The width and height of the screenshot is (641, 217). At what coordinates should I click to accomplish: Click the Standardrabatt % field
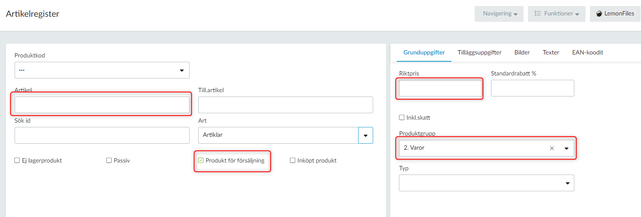click(x=533, y=88)
